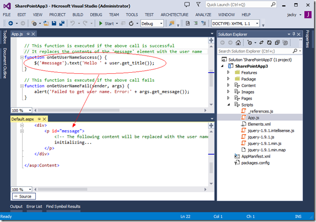Open the Start button dropdown arrow
This screenshot has width=316, height=222.
117,24
